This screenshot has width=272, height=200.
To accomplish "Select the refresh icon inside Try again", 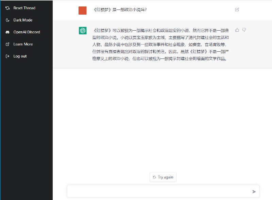I will tap(155, 177).
